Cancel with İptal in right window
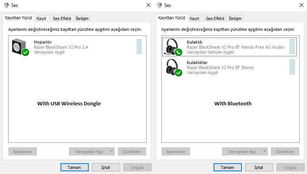The image size is (307, 174). pyautogui.click(x=259, y=167)
